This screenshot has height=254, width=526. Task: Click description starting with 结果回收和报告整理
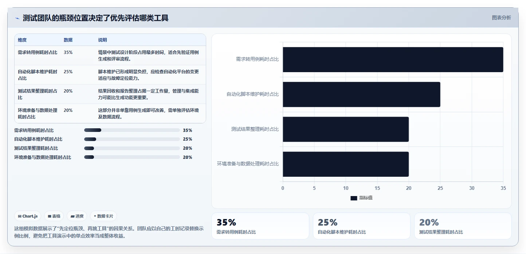tap(149, 94)
